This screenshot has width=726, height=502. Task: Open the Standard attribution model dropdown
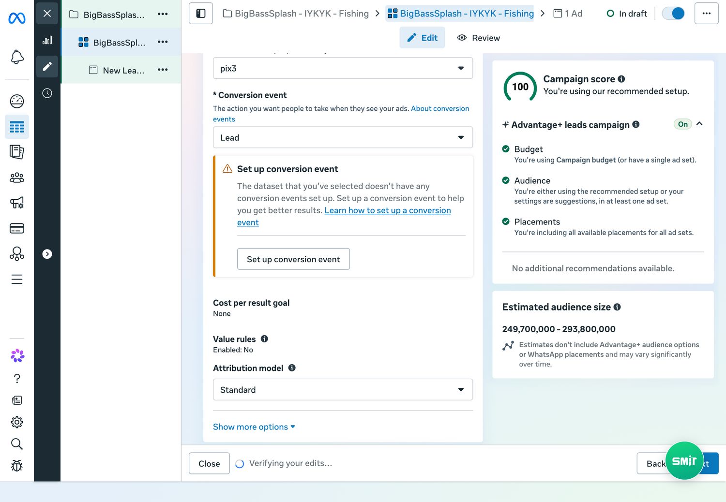click(x=343, y=390)
